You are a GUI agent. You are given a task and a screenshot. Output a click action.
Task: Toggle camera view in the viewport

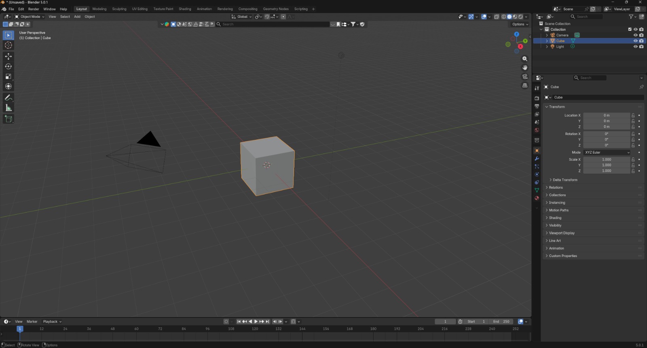(x=525, y=76)
